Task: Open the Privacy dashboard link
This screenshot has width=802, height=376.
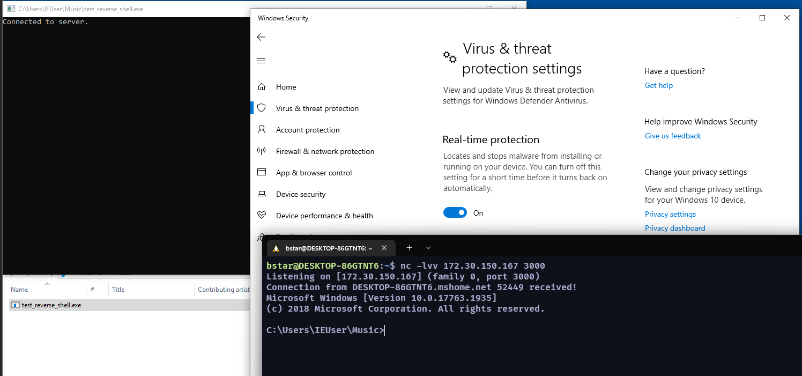Action: tap(675, 228)
